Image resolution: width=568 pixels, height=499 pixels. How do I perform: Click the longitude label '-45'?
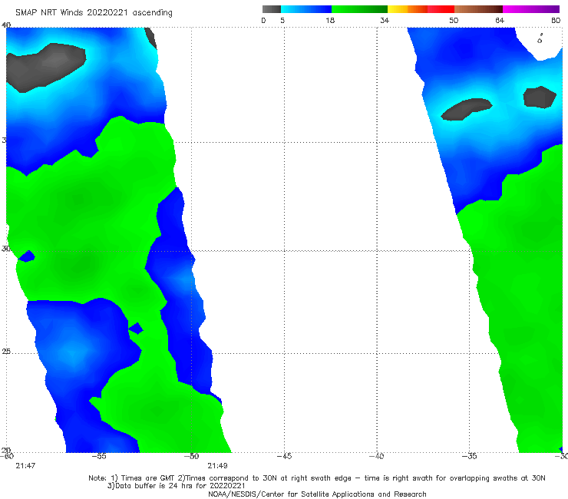tap(284, 456)
